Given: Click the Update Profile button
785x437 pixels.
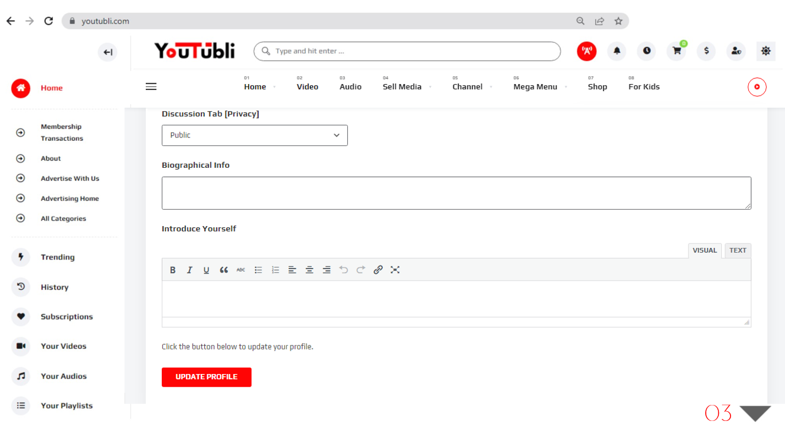Looking at the screenshot, I should (207, 377).
